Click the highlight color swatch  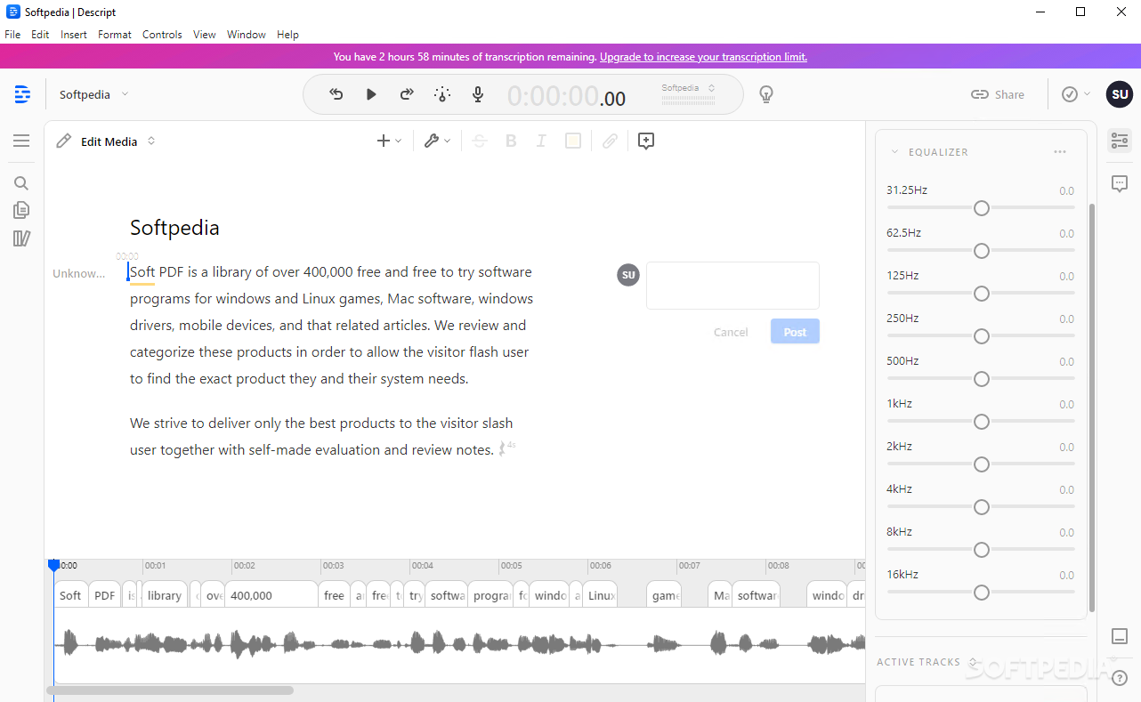pyautogui.click(x=573, y=141)
